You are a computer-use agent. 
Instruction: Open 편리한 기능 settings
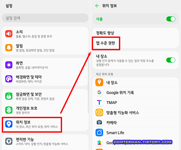(x=45, y=141)
